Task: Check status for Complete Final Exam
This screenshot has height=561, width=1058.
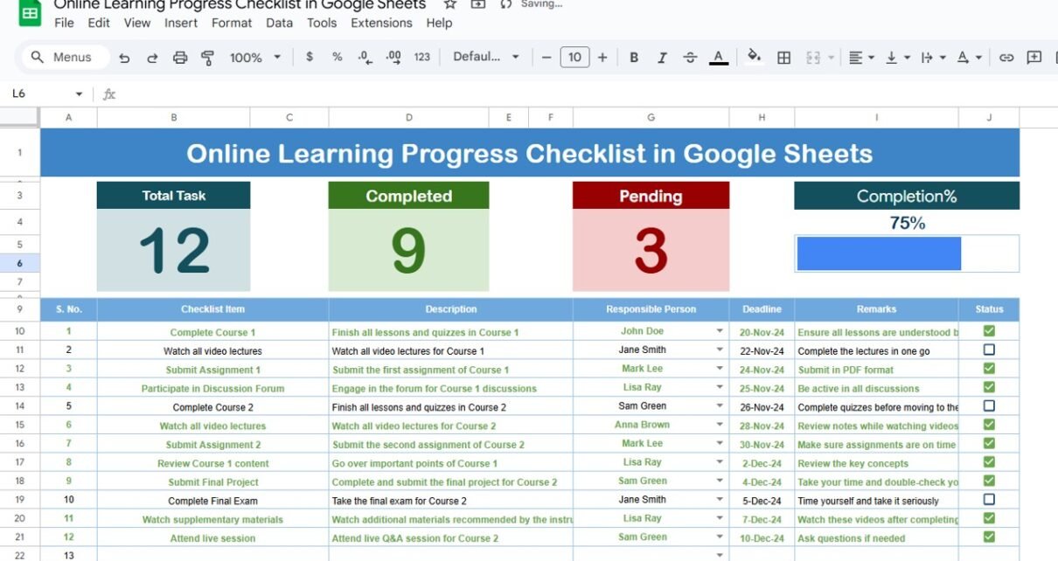Action: (x=989, y=500)
